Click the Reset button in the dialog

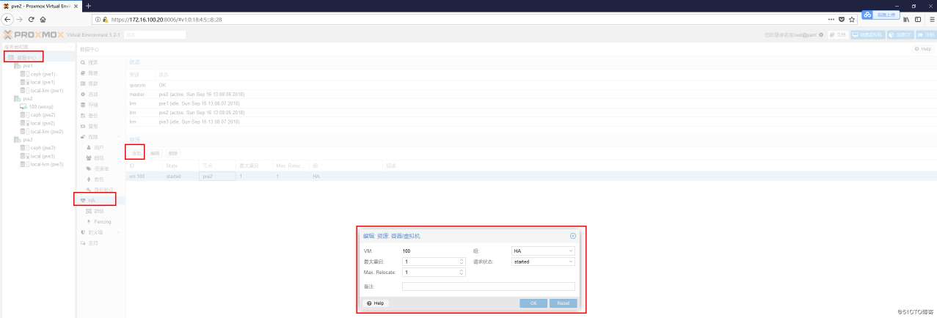[x=563, y=303]
